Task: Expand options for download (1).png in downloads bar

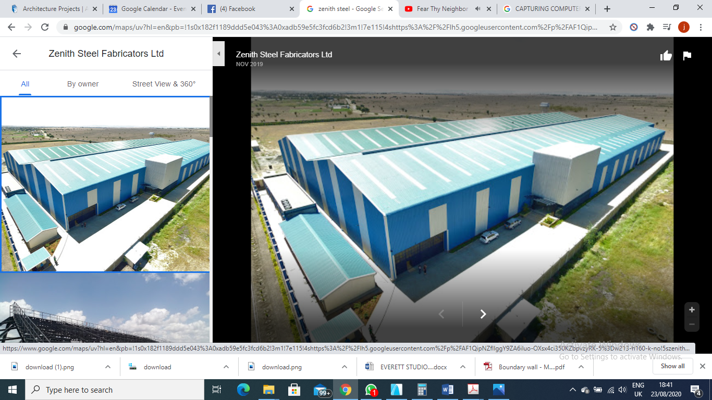Action: (107, 367)
